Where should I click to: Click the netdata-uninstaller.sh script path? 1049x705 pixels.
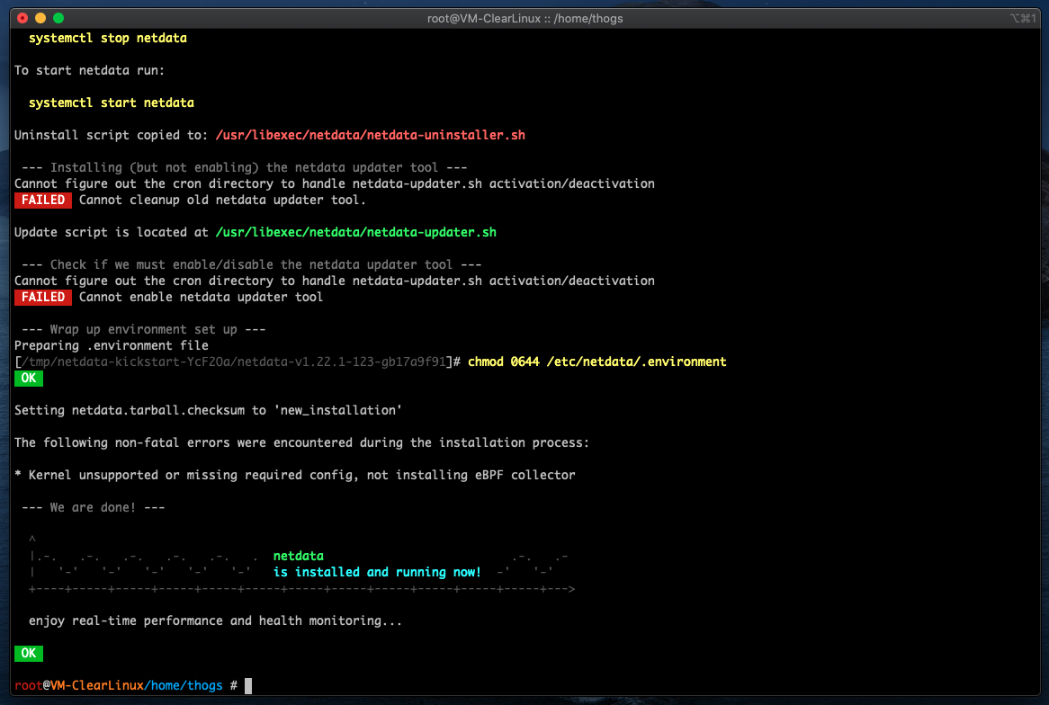(x=370, y=135)
